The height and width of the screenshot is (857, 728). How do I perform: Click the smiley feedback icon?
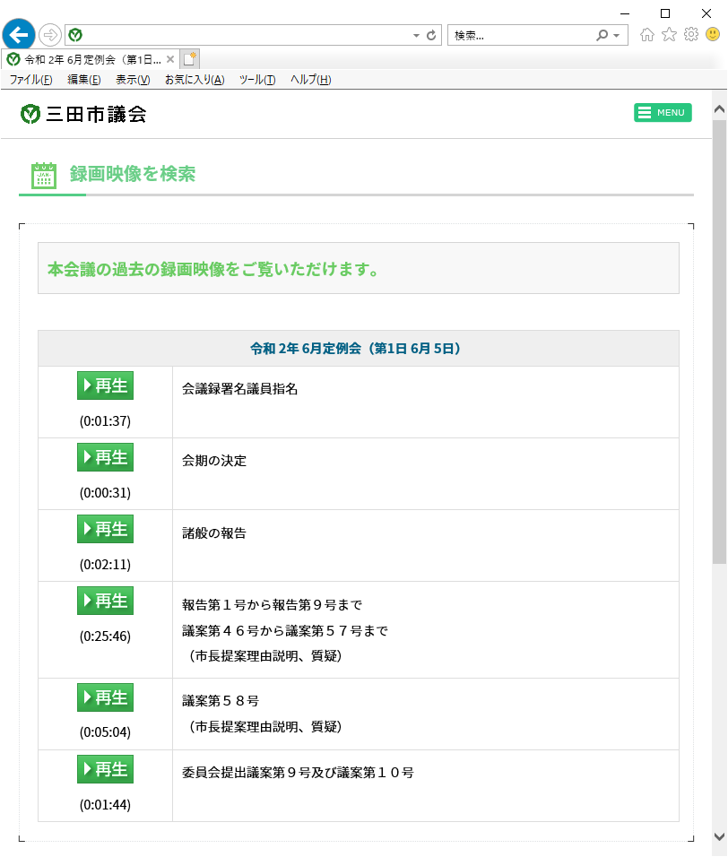tap(713, 35)
